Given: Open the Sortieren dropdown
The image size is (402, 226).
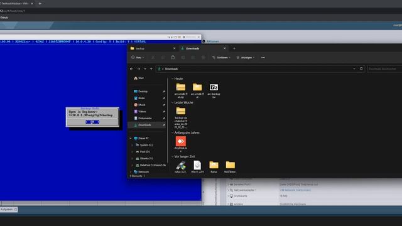Looking at the screenshot, I should [221, 58].
